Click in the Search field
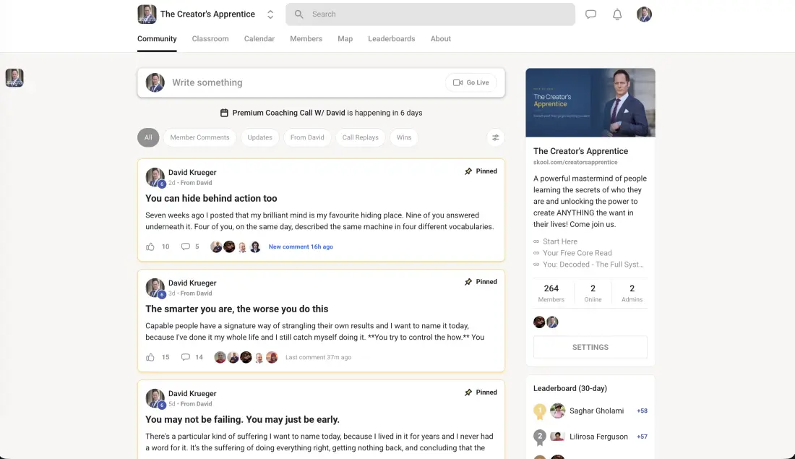Screen dimensions: 795x459 tap(431, 14)
